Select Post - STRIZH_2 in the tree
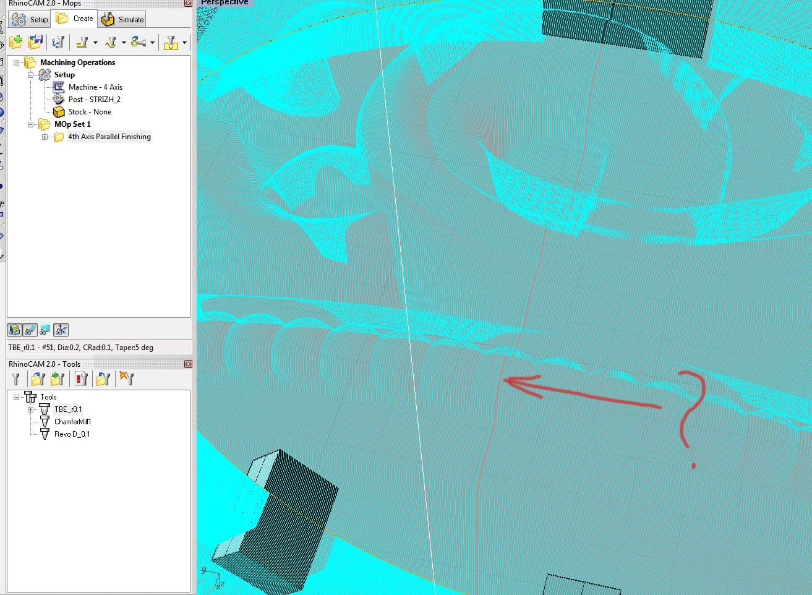 pos(94,100)
